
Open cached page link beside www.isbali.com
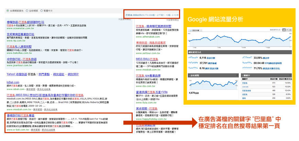tap(31, 89)
